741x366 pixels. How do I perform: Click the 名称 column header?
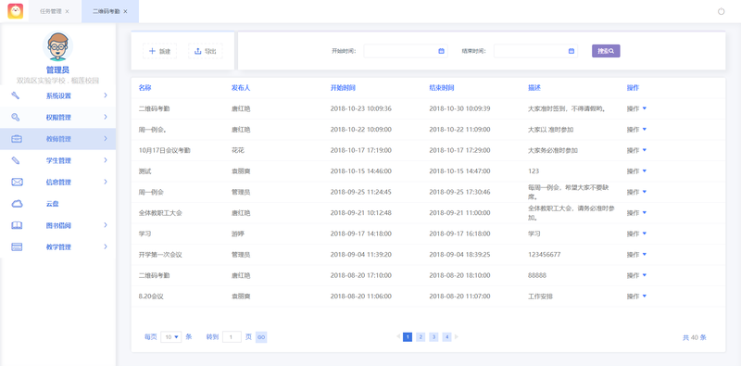coord(144,88)
